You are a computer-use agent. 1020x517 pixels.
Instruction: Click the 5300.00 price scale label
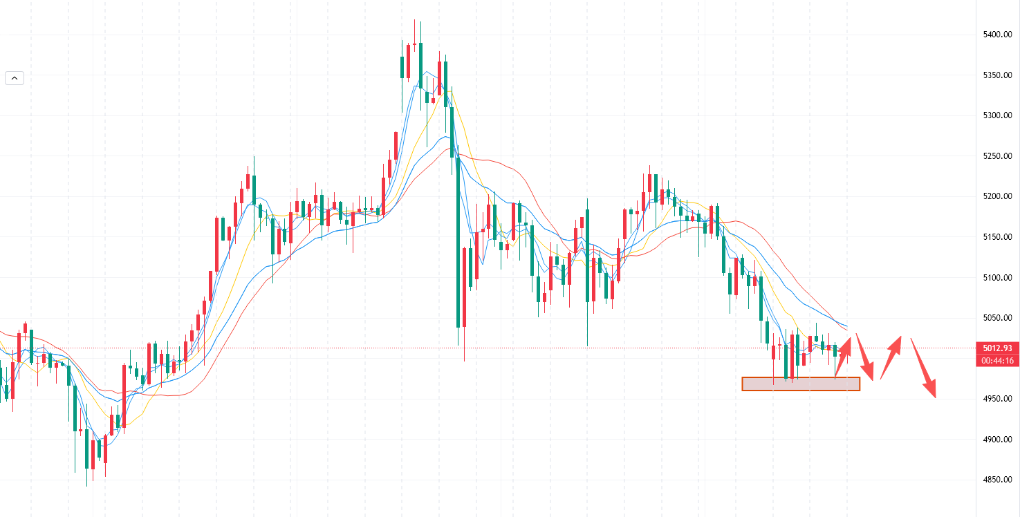coord(997,115)
